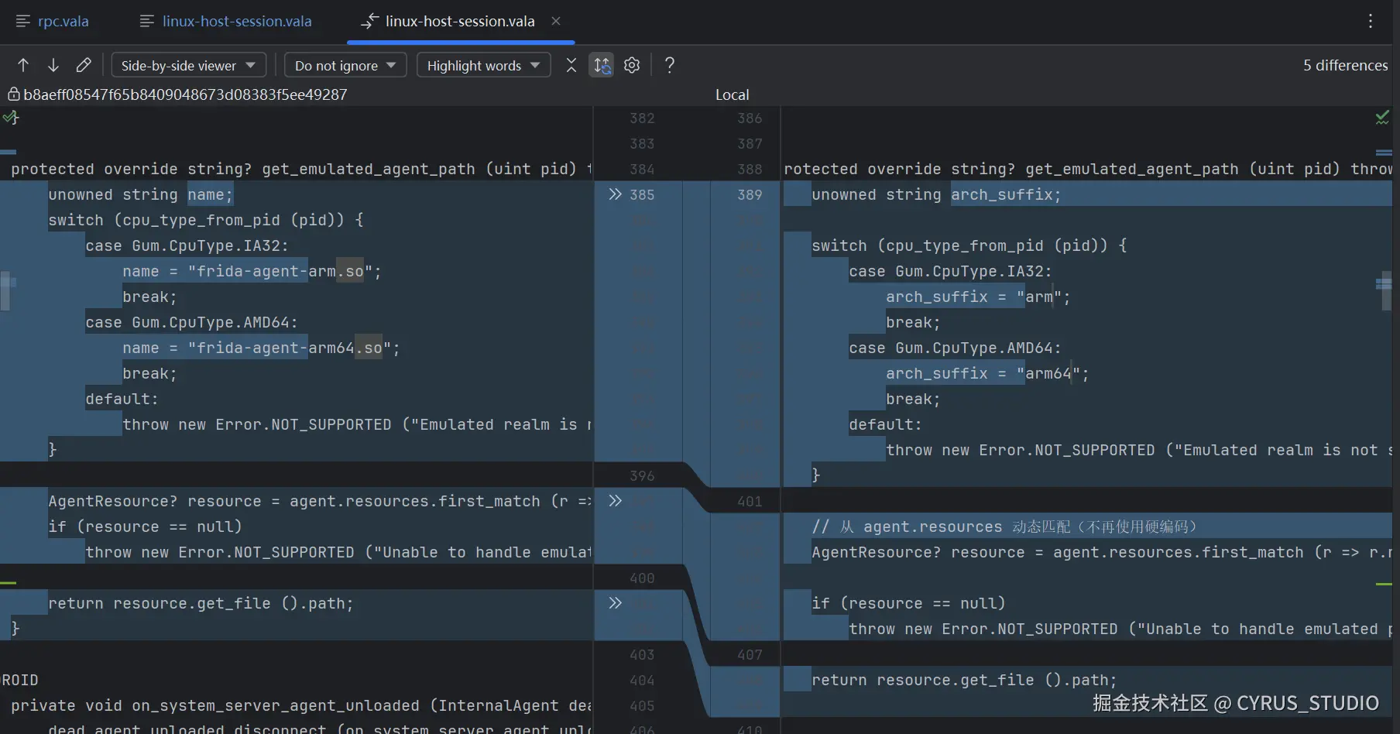This screenshot has width=1400, height=734.
Task: Close the active linux-host-session.vala diff tab
Action: (x=555, y=21)
